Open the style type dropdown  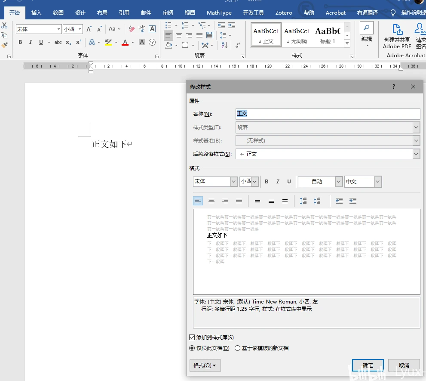point(416,127)
